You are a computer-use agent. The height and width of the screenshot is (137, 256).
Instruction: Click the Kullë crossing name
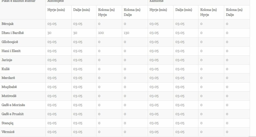pyautogui.click(x=6, y=69)
